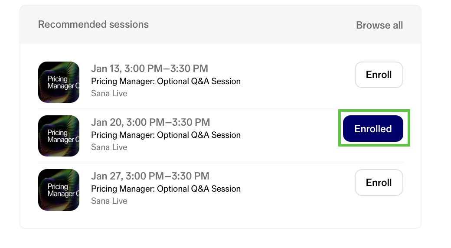Open the Browse all sessions link
Viewport: 451px width, 248px height.
coord(379,25)
